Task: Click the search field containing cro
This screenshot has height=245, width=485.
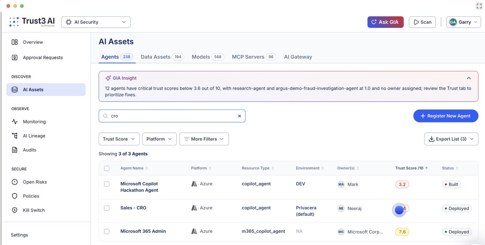Action: coord(172,116)
